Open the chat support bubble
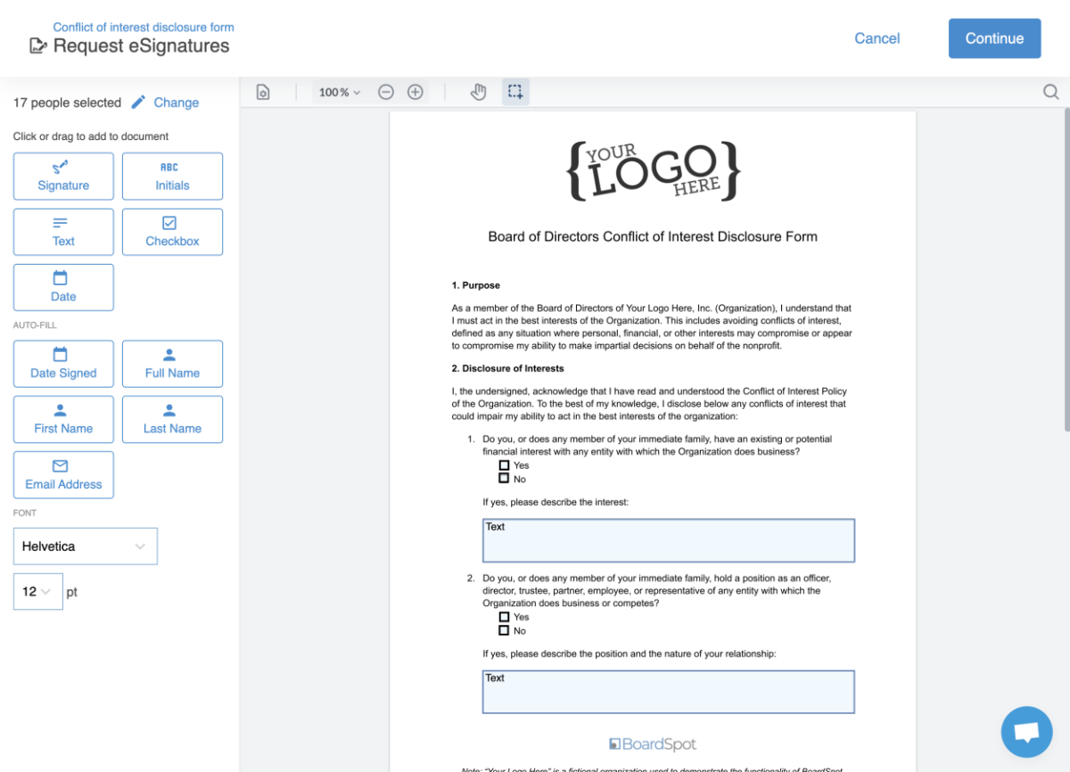Viewport: 1070px width, 772px height. [x=1026, y=731]
